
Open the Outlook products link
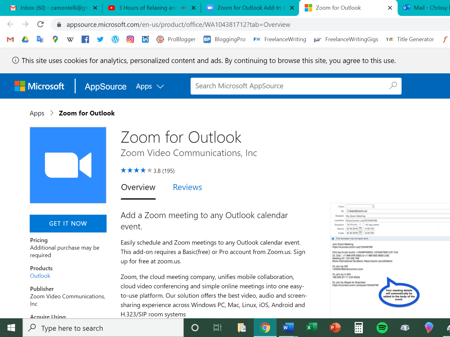[x=40, y=276]
